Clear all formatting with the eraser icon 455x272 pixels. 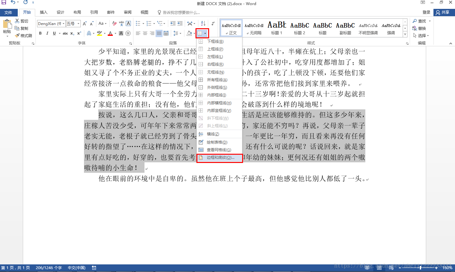[x=114, y=23]
